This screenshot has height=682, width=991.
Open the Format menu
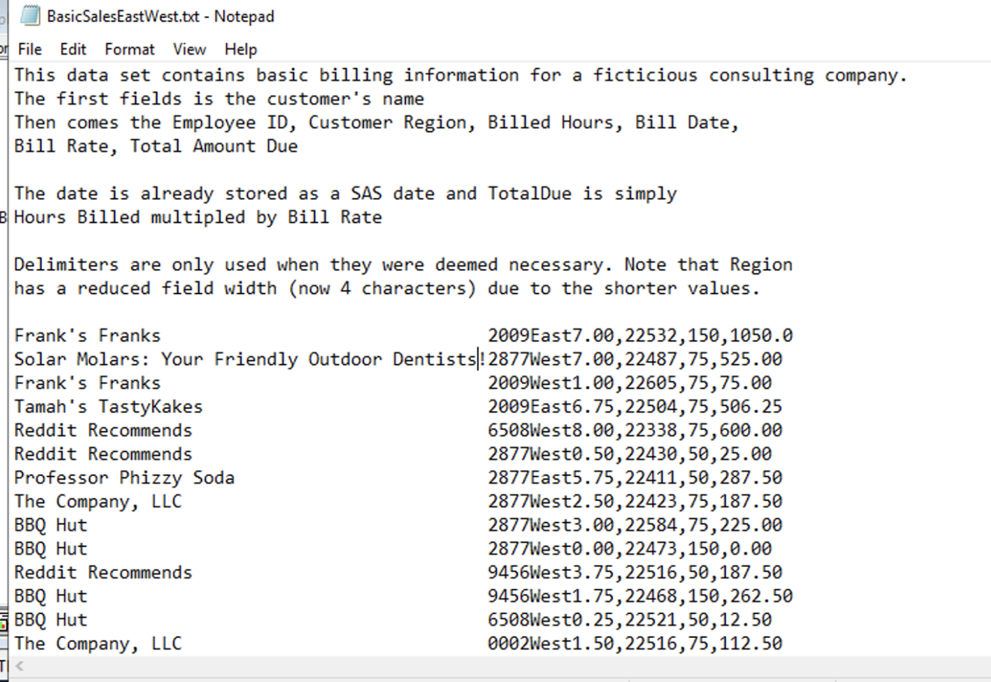pyautogui.click(x=129, y=49)
